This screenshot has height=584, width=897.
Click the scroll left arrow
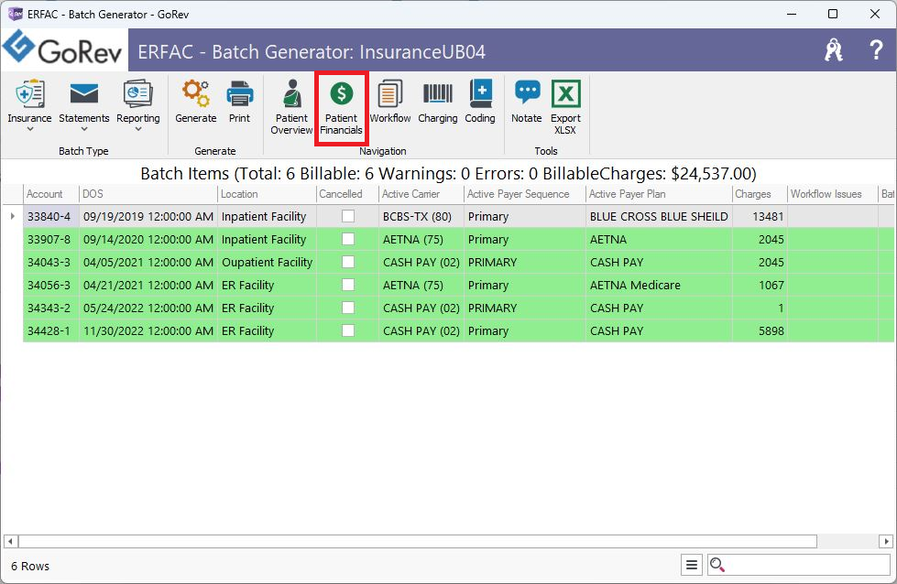pyautogui.click(x=10, y=541)
